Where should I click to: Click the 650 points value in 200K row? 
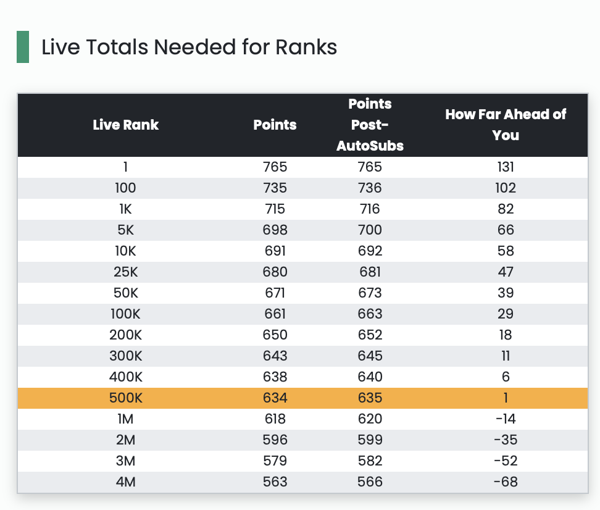coord(275,335)
